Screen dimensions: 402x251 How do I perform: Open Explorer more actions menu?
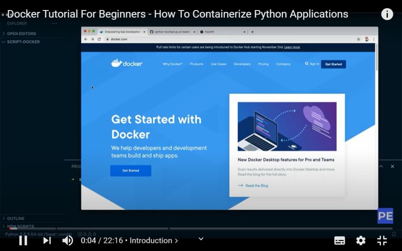[x=55, y=23]
